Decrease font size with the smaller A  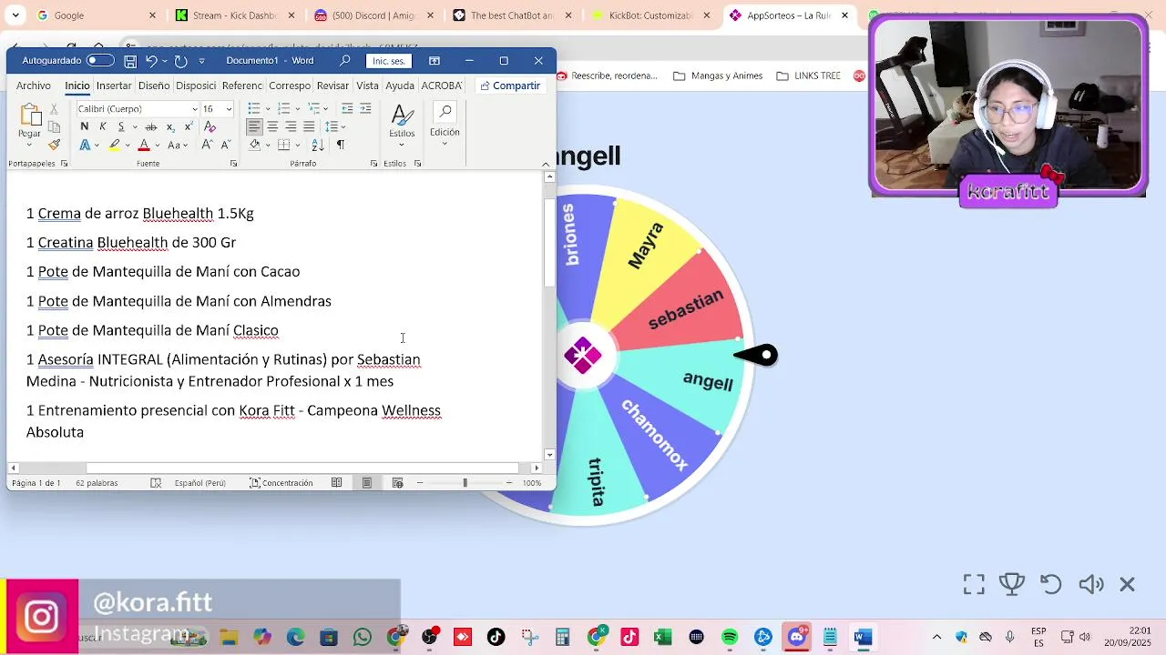pos(226,145)
